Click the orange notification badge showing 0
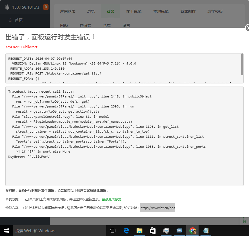This screenshot has height=236, width=249. [x=46, y=7]
